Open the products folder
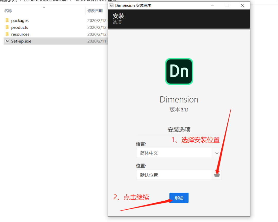 pos(19,27)
